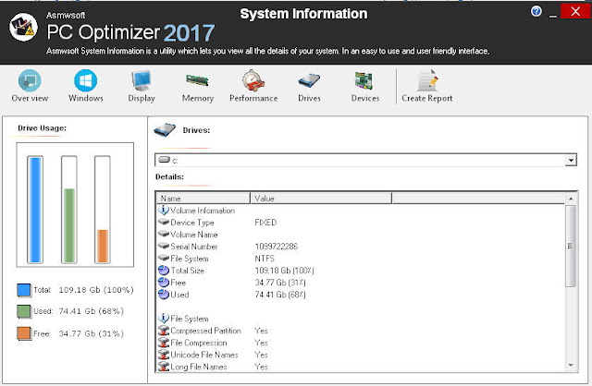The image size is (592, 386).
Task: Click the drive icon beside Serial Number
Action: pos(164,246)
